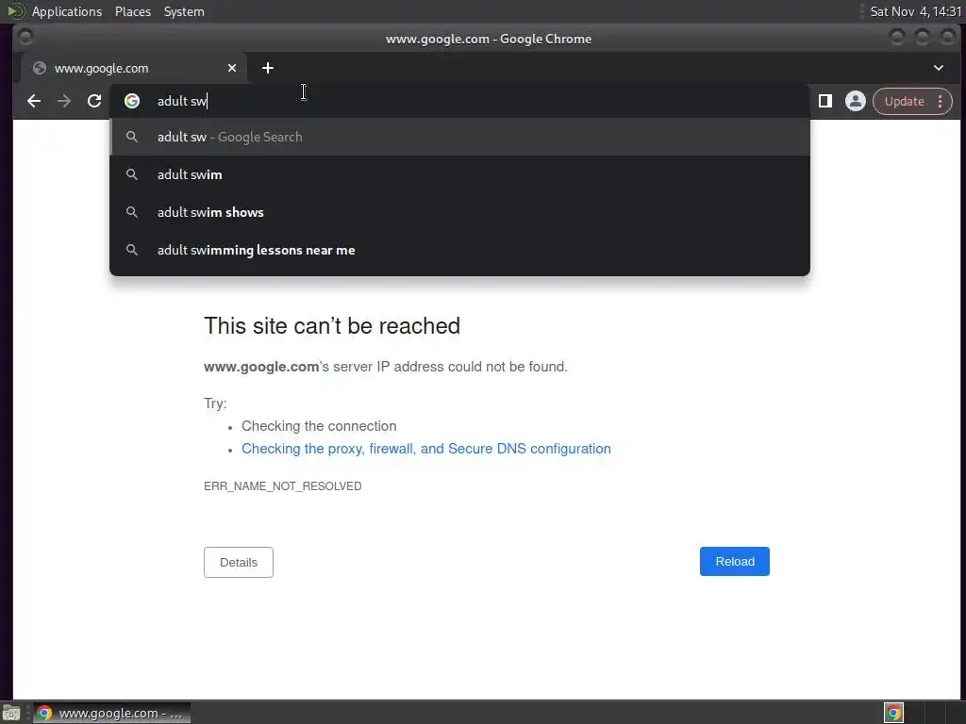Click the show desktop icon in taskbar

[x=11, y=713]
